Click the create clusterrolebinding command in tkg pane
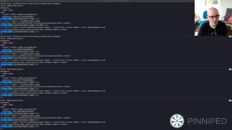Screen dimensions: 232x130 click(x=54, y=27)
